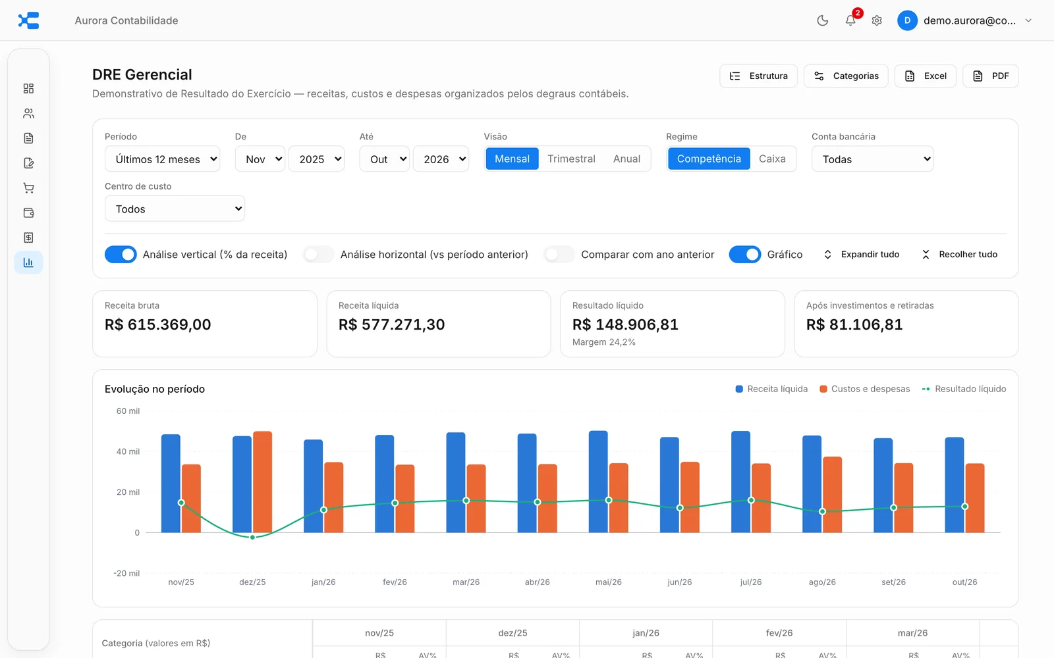Enable Comparar com ano anterior switch

559,255
